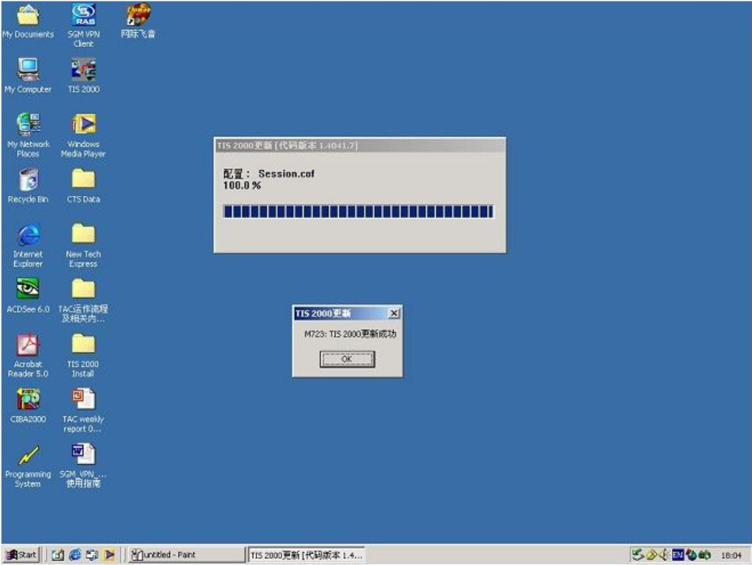Open SGM_VPN Word document icon

click(83, 465)
